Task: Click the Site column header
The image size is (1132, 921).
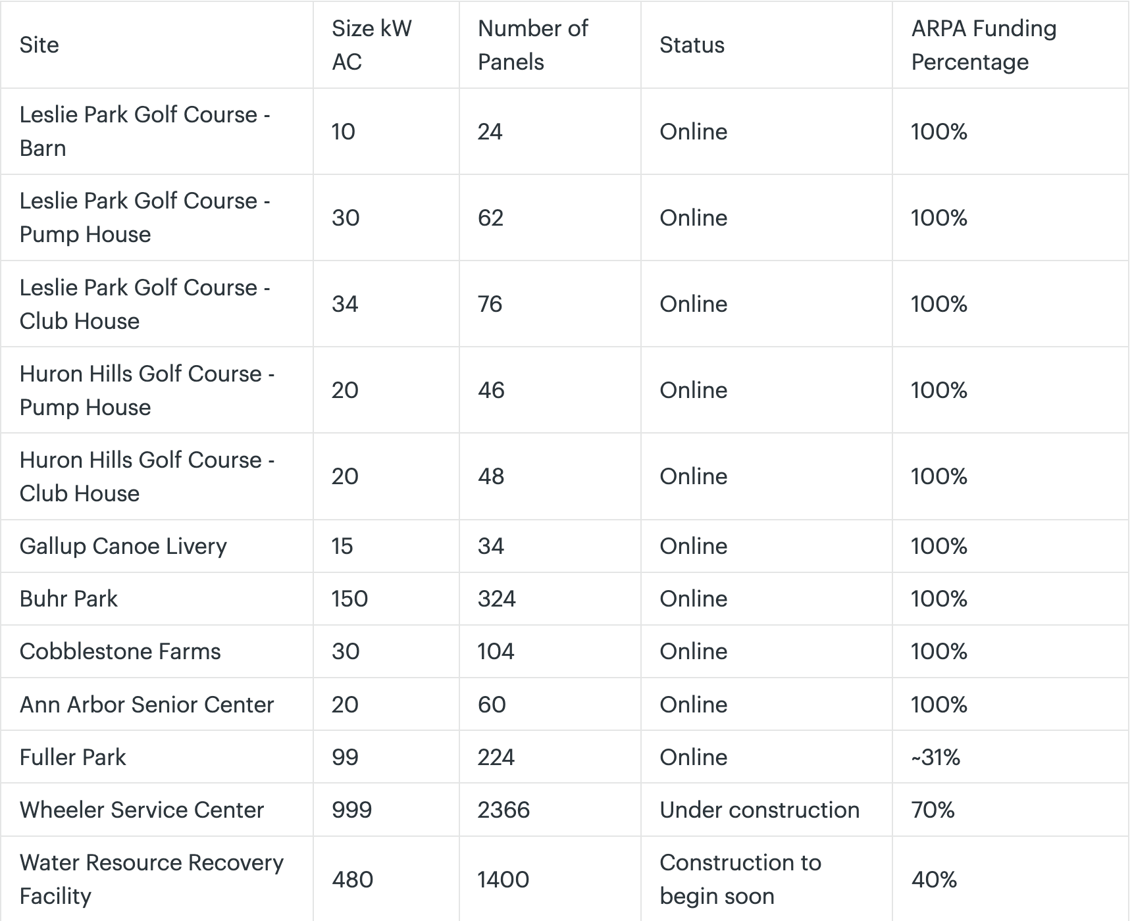Action: click(x=157, y=45)
